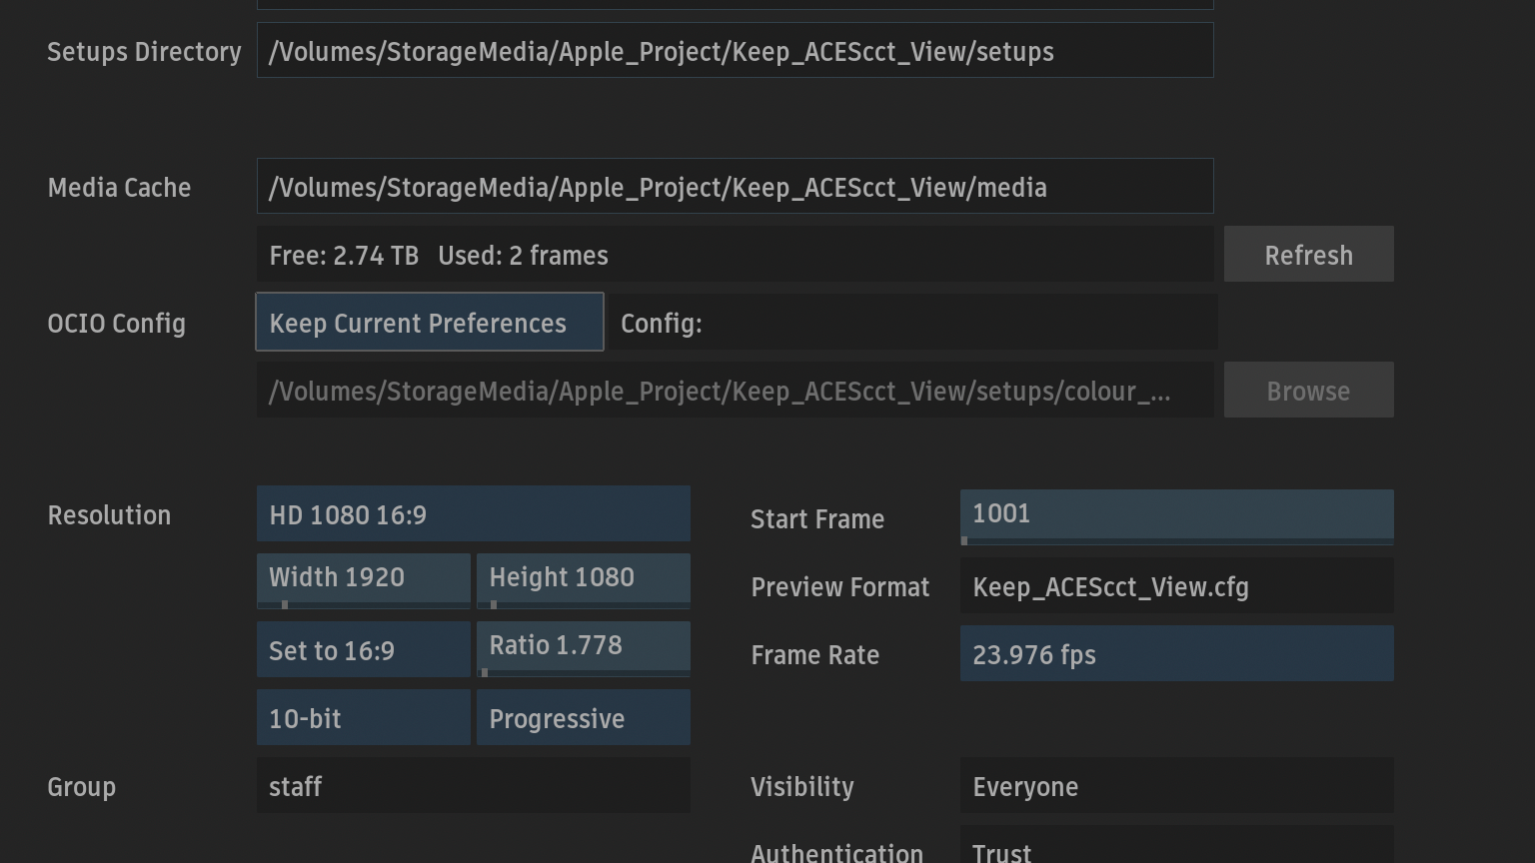Click the Start Frame 1001 field
Viewport: 1535px width, 863px height.
click(x=1176, y=514)
